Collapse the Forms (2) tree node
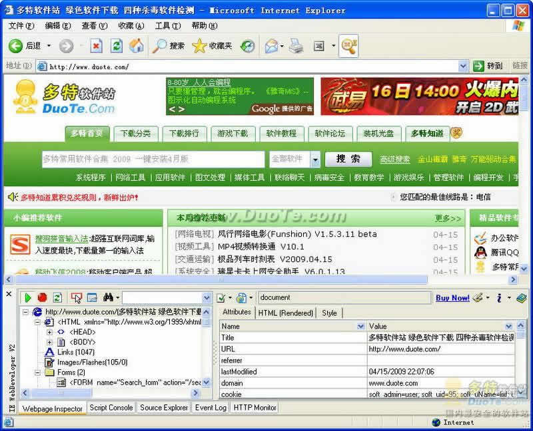Screen dimensions: 533x431 [x=37, y=372]
